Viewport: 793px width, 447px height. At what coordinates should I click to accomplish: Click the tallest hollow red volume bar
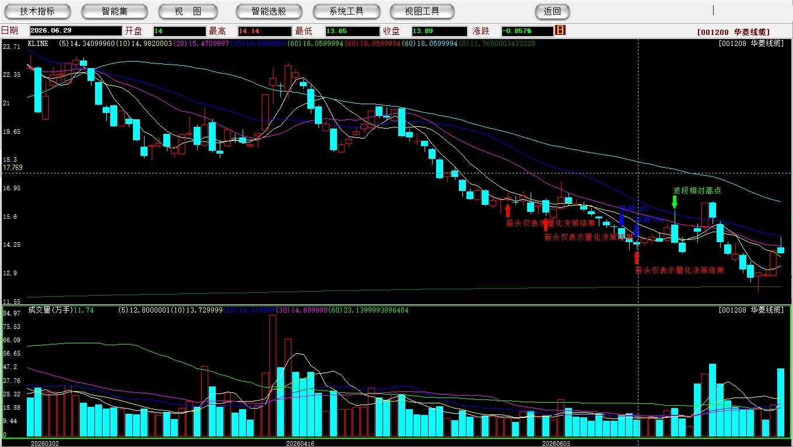272,375
